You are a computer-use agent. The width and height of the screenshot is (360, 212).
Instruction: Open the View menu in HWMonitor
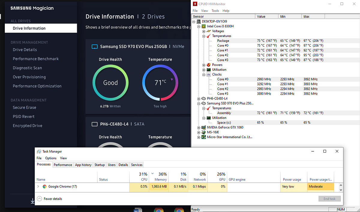click(205, 11)
